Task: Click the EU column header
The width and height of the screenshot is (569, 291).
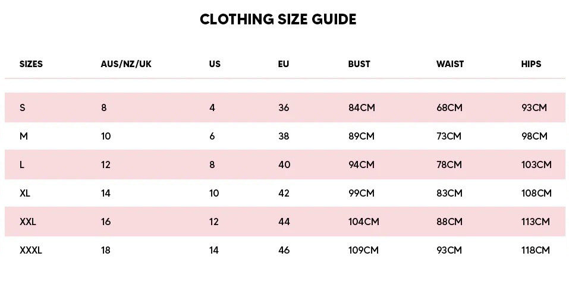Action: click(x=284, y=64)
